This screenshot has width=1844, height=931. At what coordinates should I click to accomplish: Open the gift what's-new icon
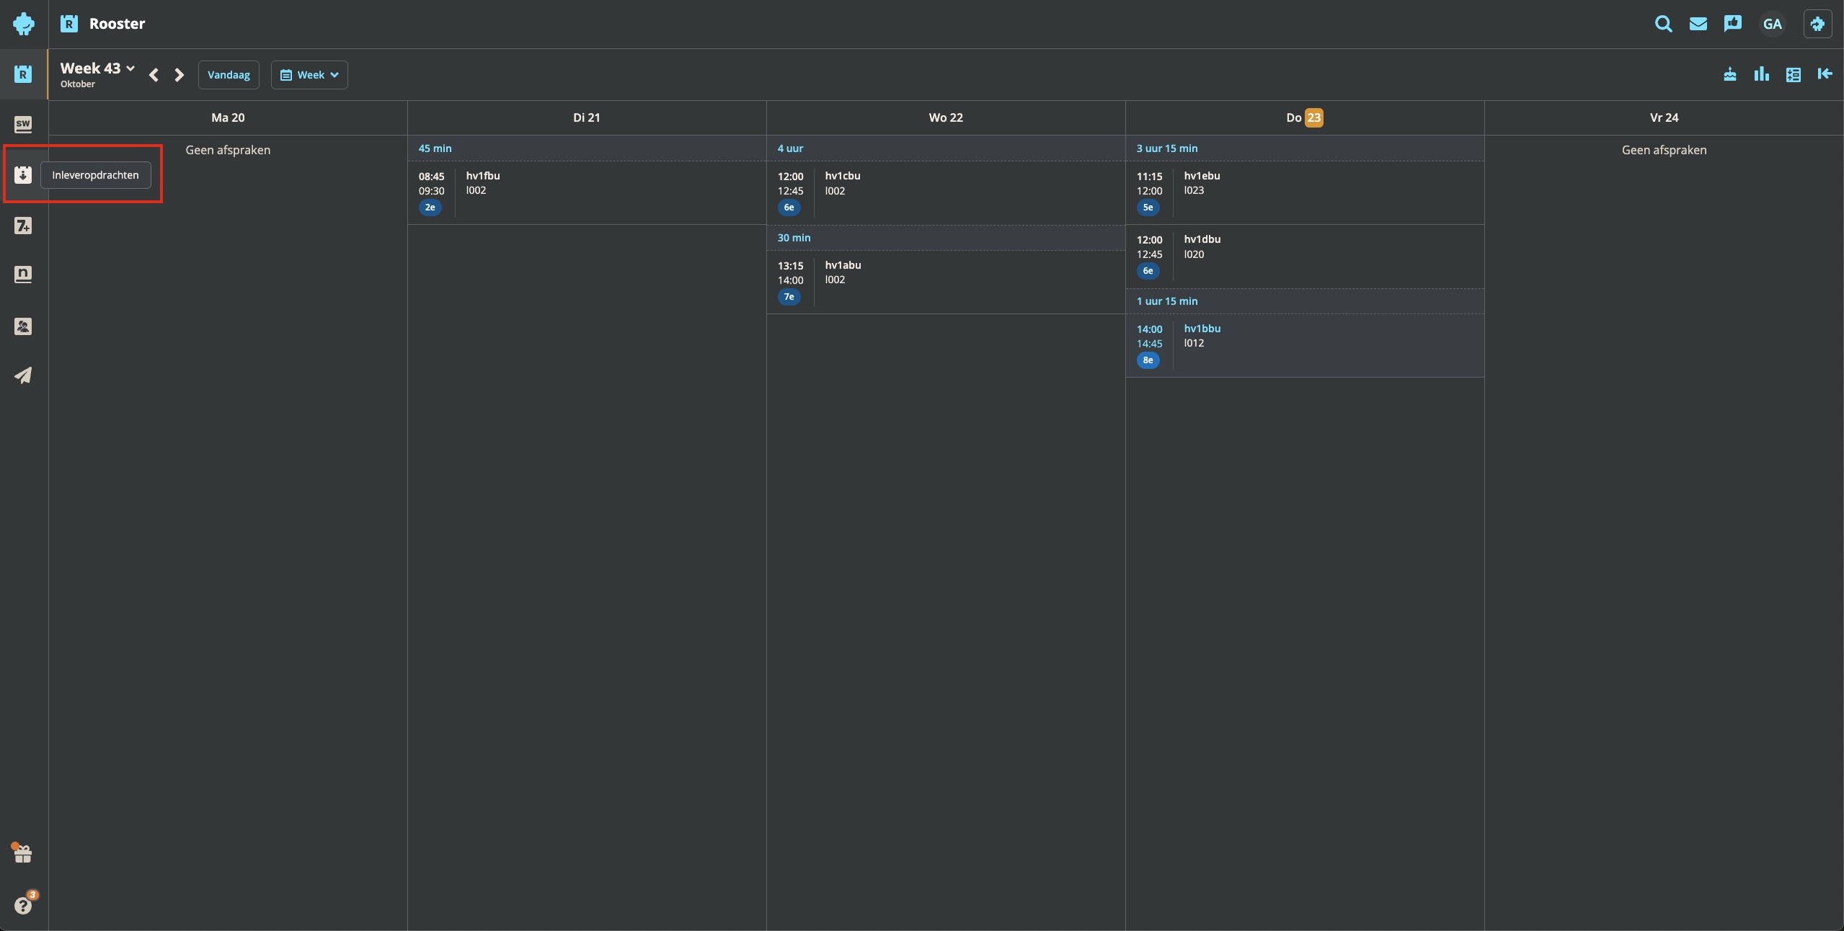(23, 854)
